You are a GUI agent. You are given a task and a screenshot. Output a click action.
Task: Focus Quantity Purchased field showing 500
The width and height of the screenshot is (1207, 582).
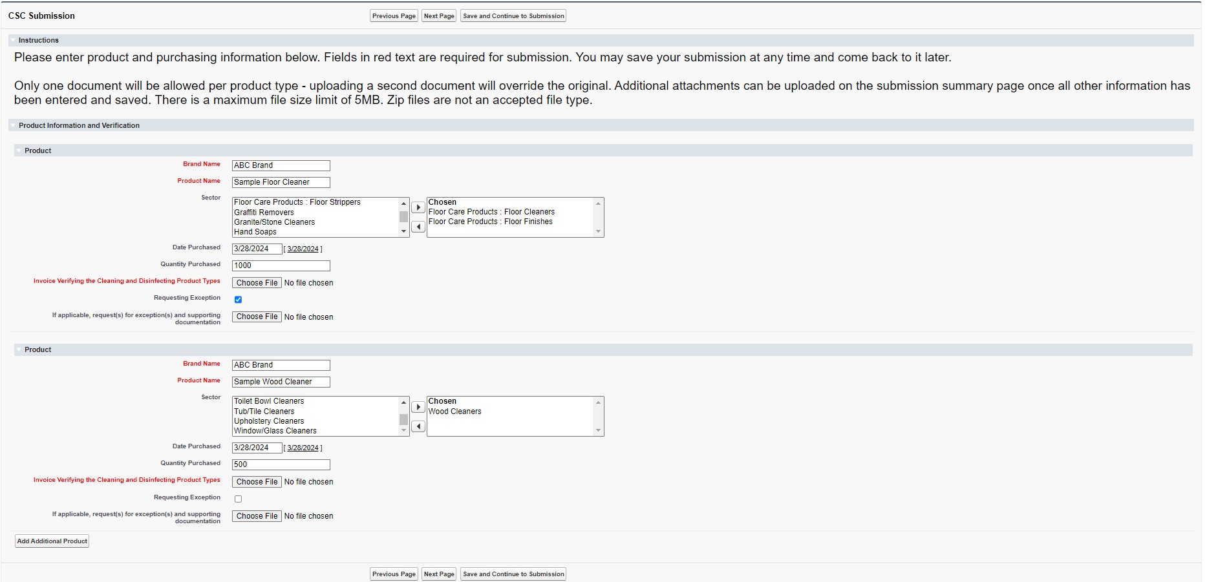pyautogui.click(x=281, y=464)
